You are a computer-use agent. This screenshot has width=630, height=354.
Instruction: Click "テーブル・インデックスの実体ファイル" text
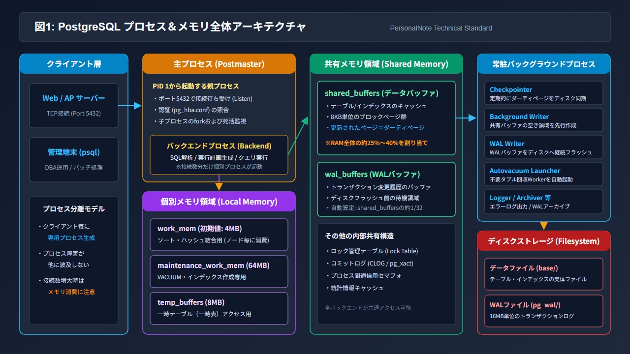coord(538,279)
